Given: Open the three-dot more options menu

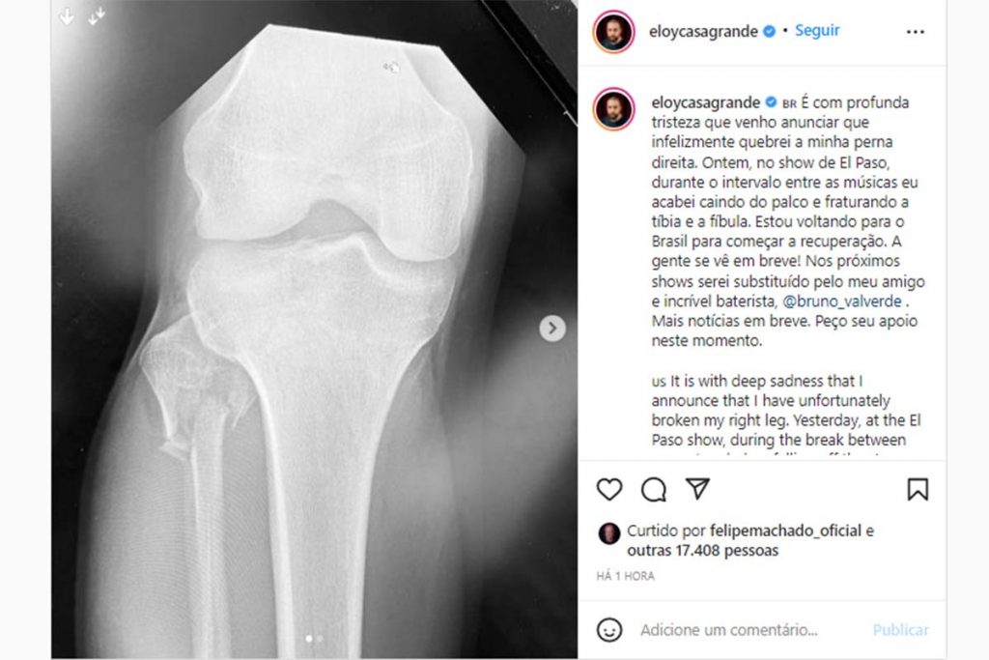Looking at the screenshot, I should tap(916, 32).
